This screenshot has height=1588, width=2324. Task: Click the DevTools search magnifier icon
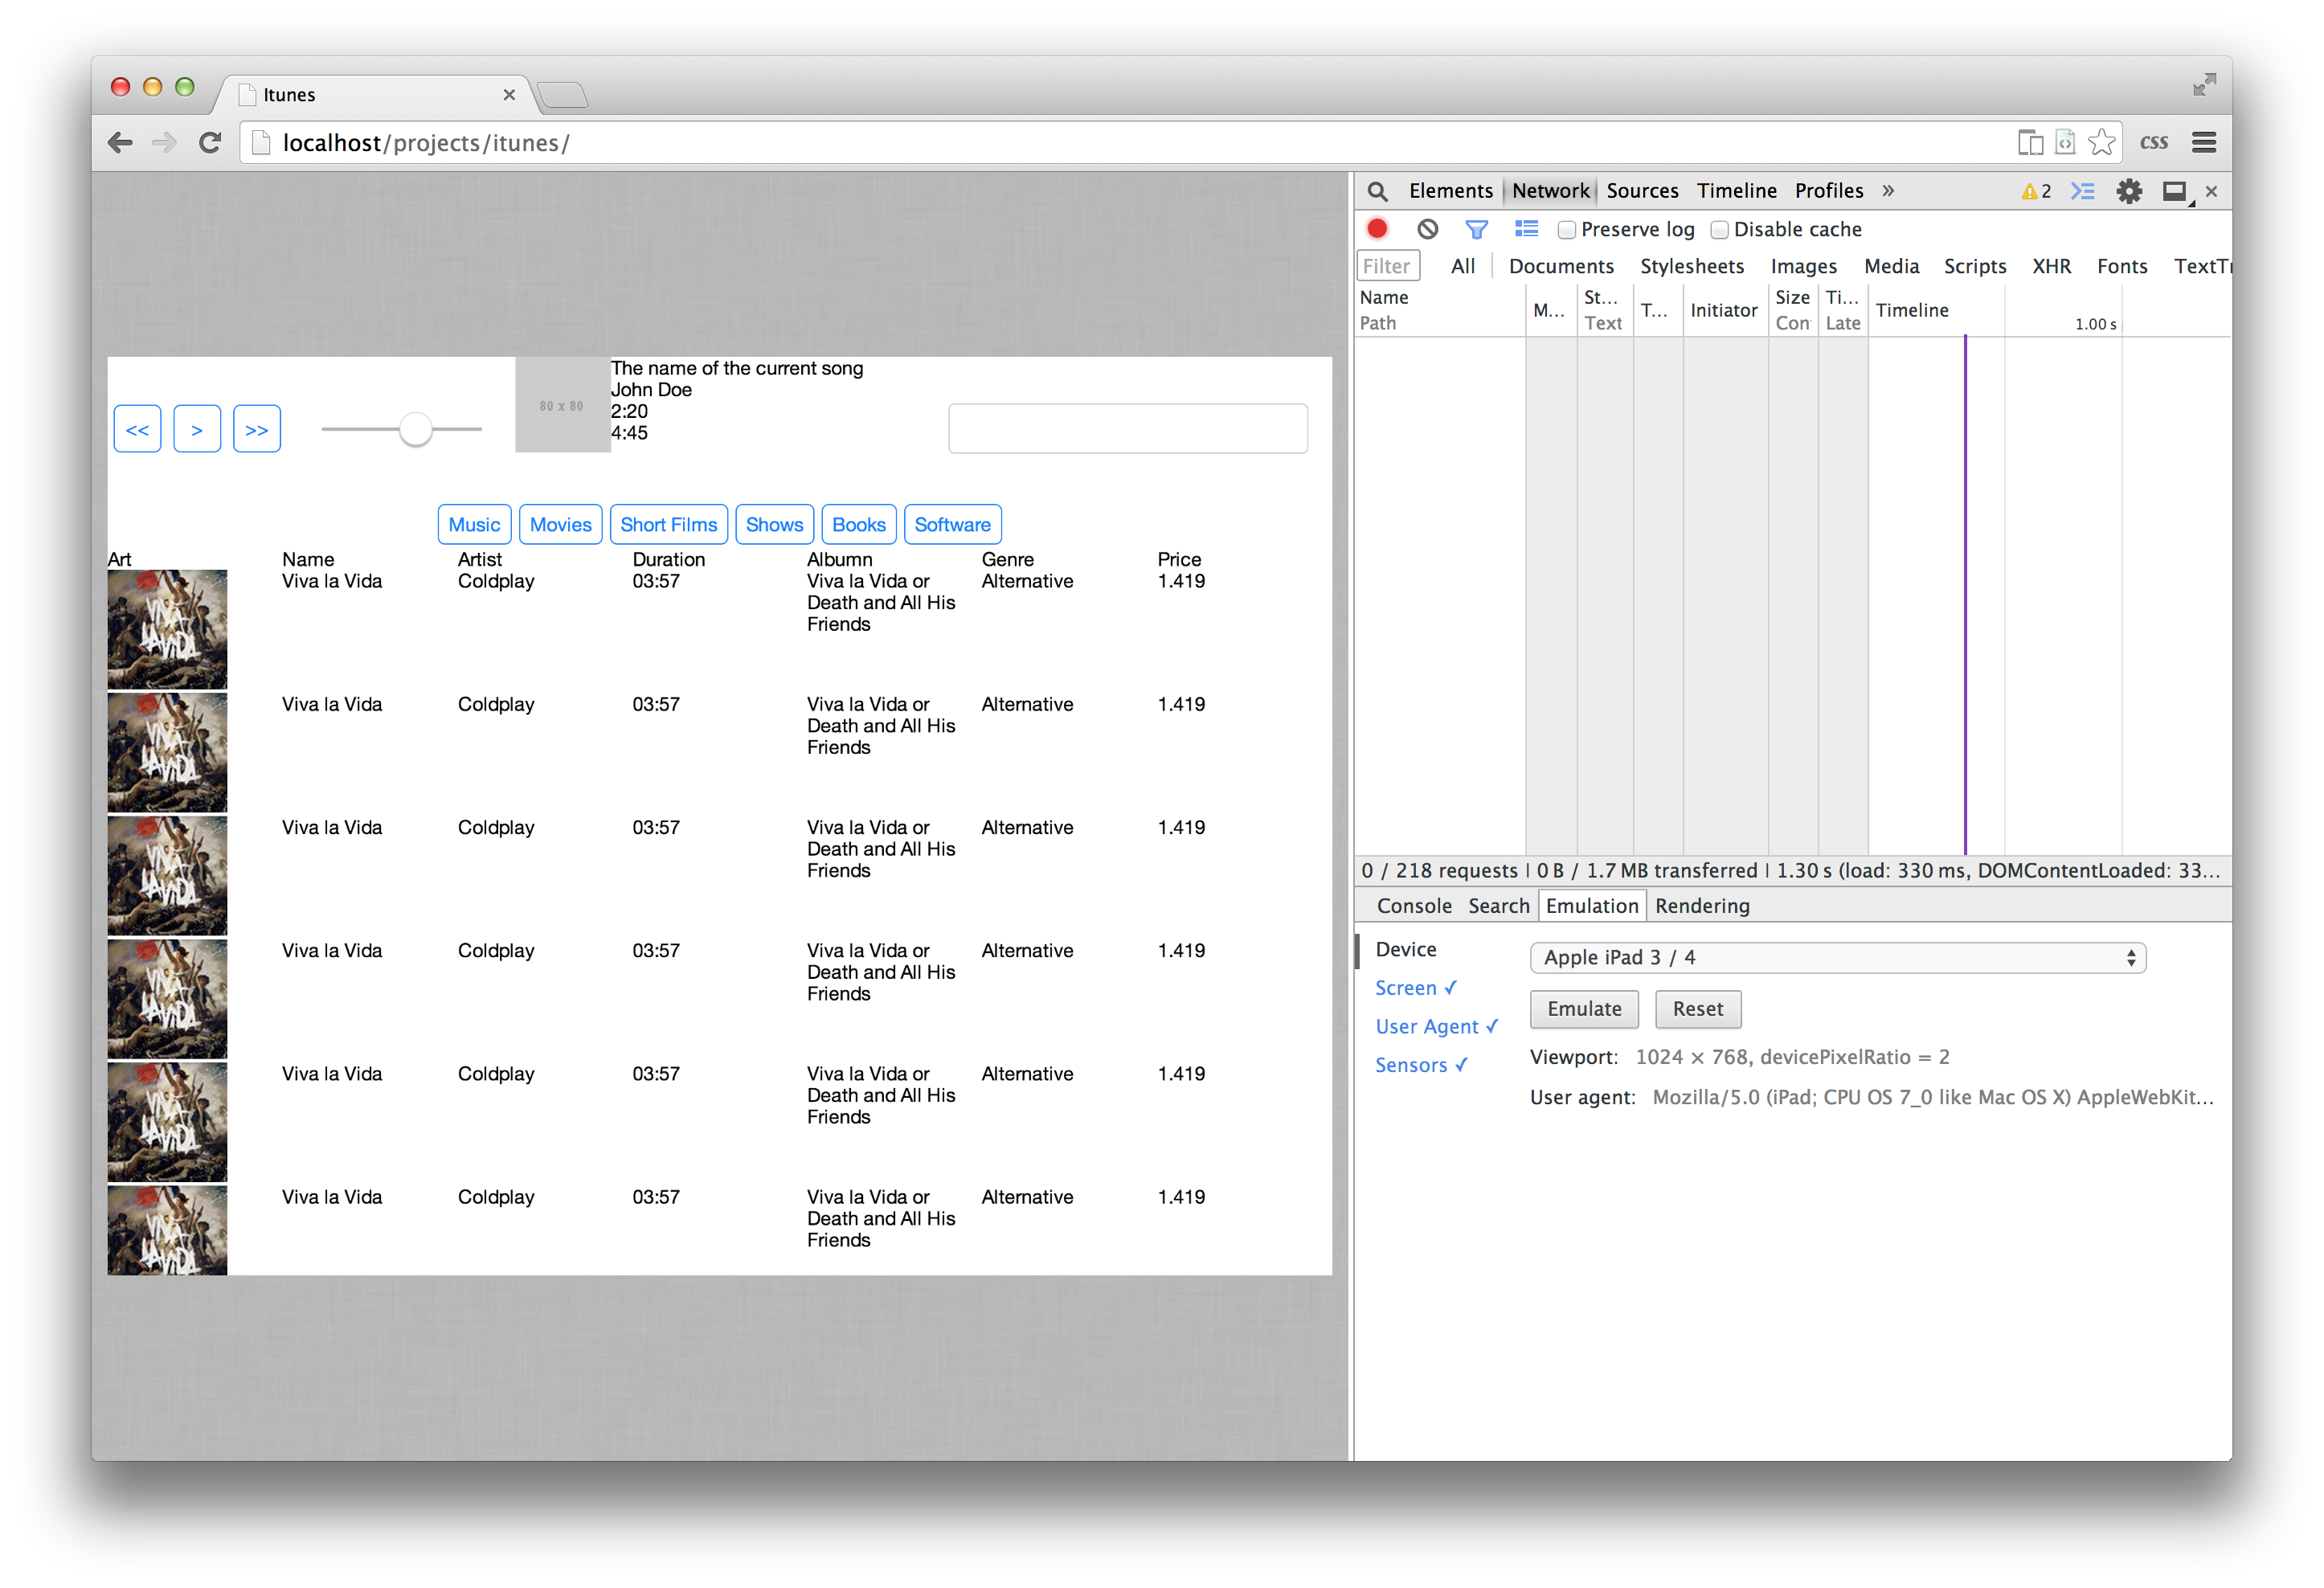[x=1377, y=191]
